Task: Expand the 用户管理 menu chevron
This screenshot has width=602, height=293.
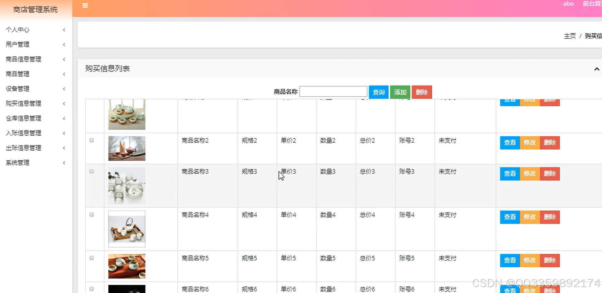Action: point(64,44)
